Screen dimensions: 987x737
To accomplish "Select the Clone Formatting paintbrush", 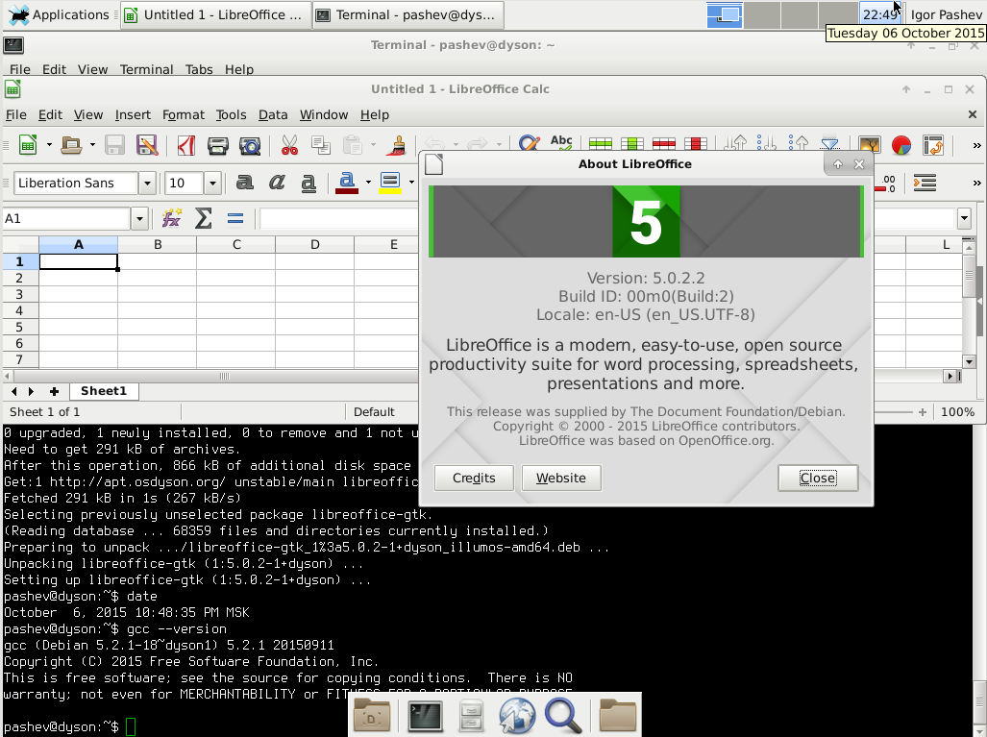I will point(396,145).
